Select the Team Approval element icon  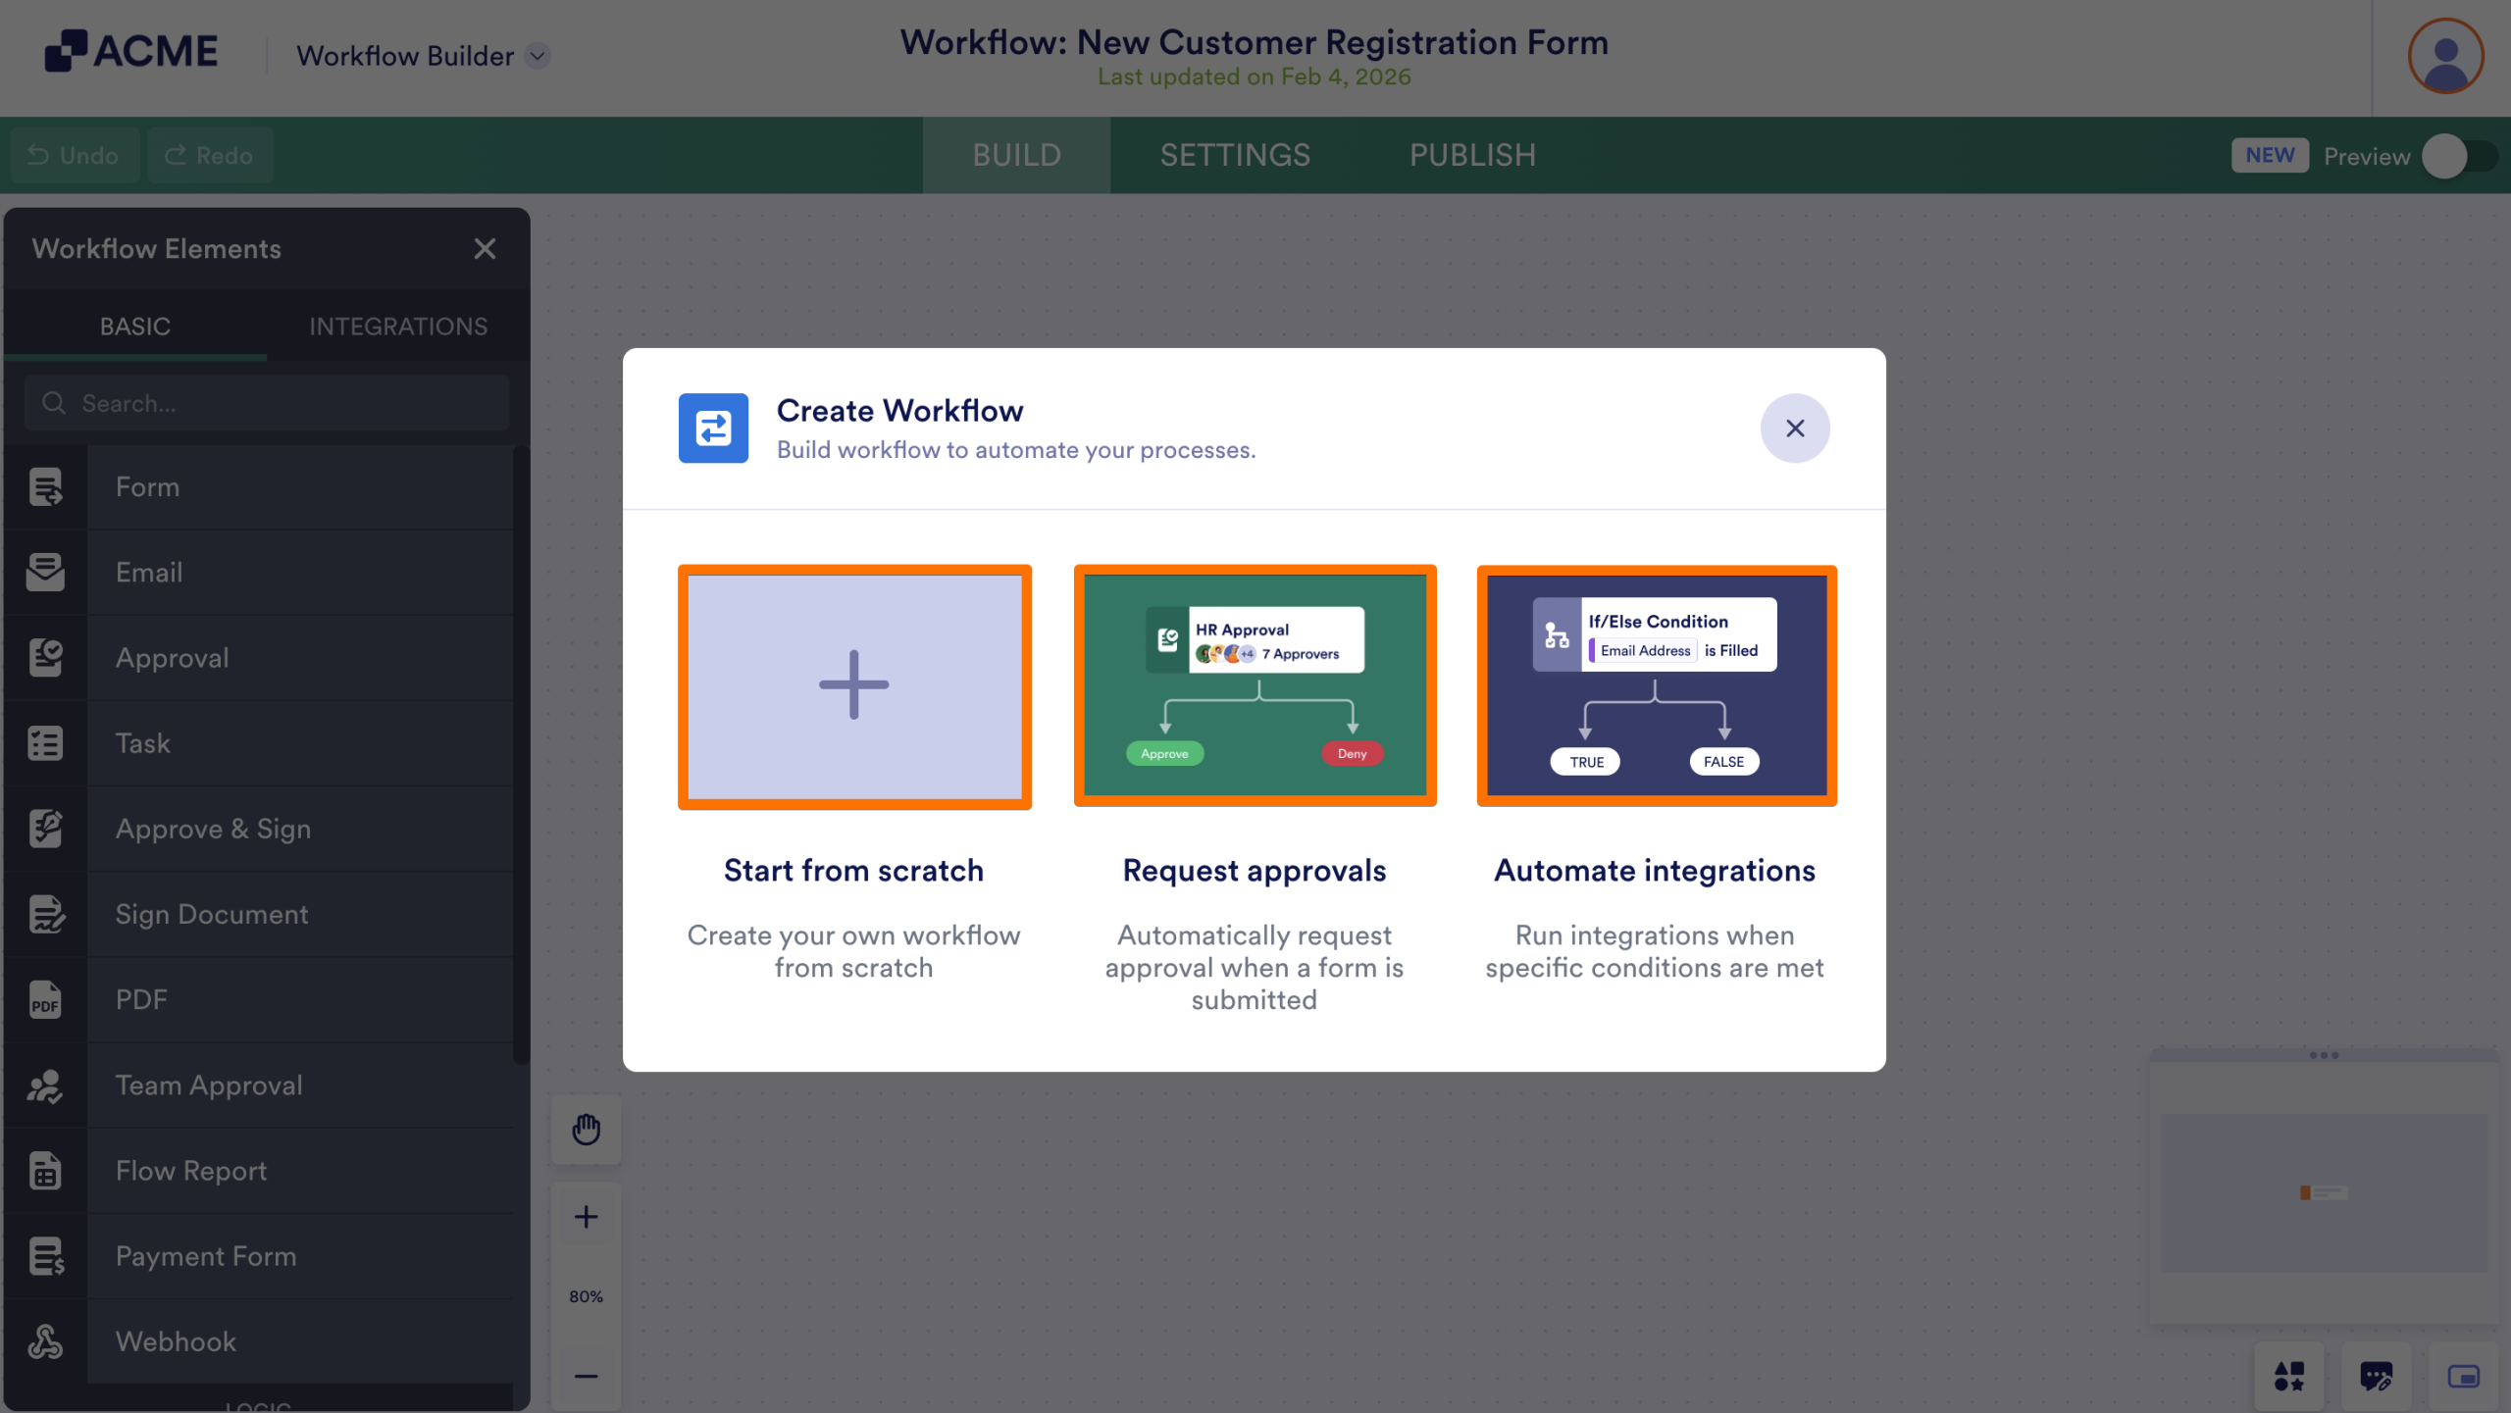pos(44,1085)
